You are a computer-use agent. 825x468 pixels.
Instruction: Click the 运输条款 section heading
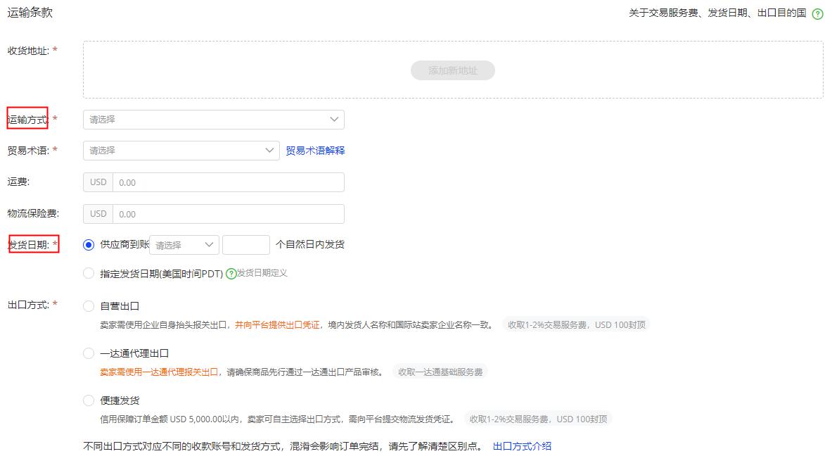click(30, 13)
